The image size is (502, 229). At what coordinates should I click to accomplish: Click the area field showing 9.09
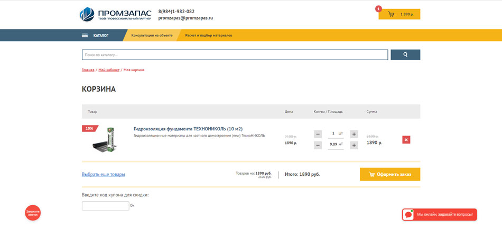click(336, 145)
